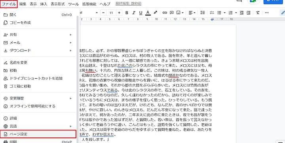Toggle underline formatting

coord(141,13)
